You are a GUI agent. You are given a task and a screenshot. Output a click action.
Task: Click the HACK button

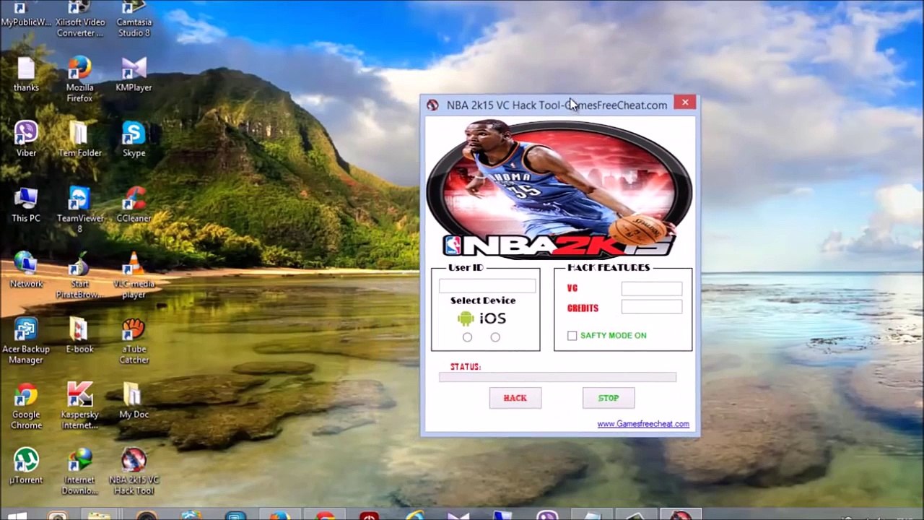pos(515,398)
